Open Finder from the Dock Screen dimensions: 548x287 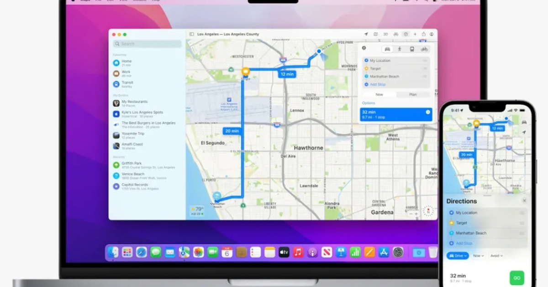113,252
